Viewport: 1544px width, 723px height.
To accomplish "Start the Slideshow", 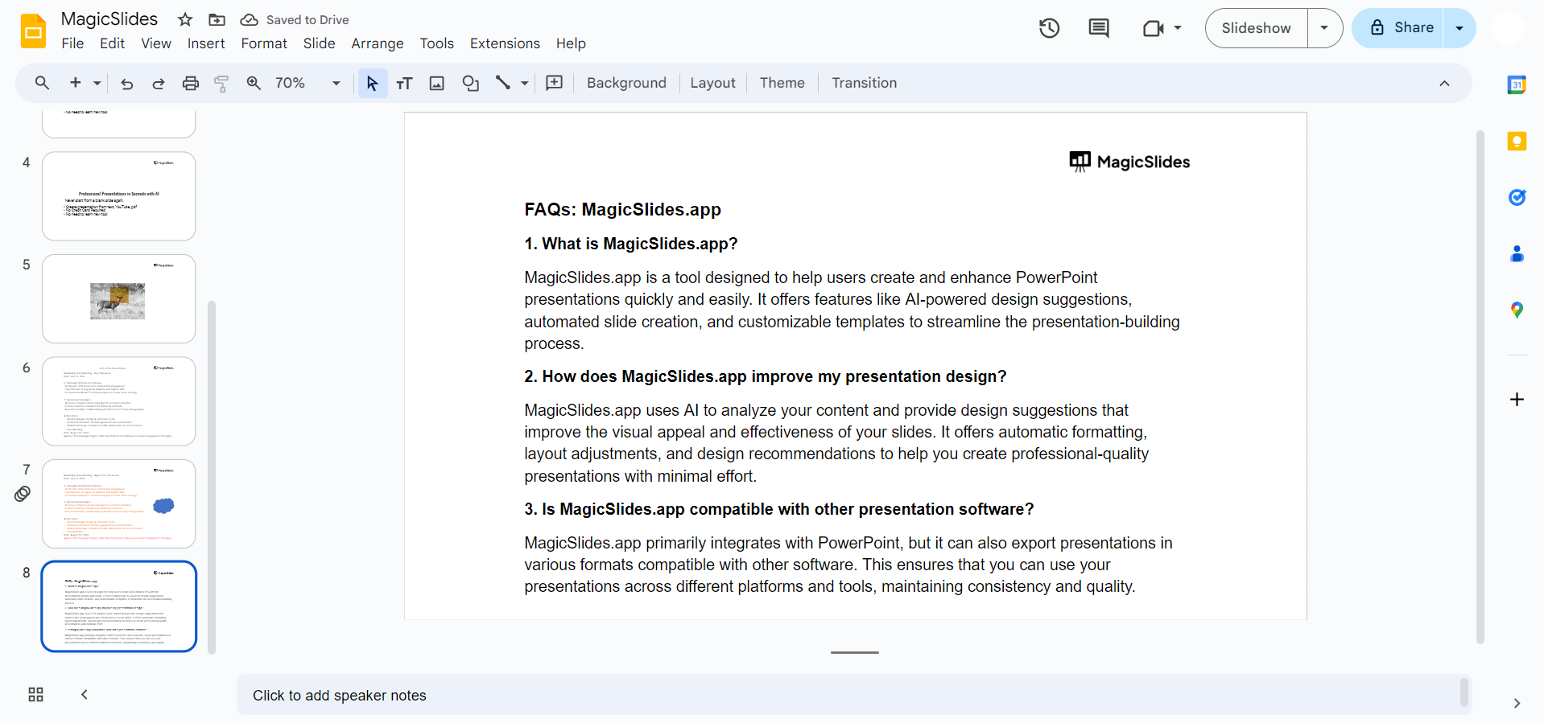I will click(1257, 28).
